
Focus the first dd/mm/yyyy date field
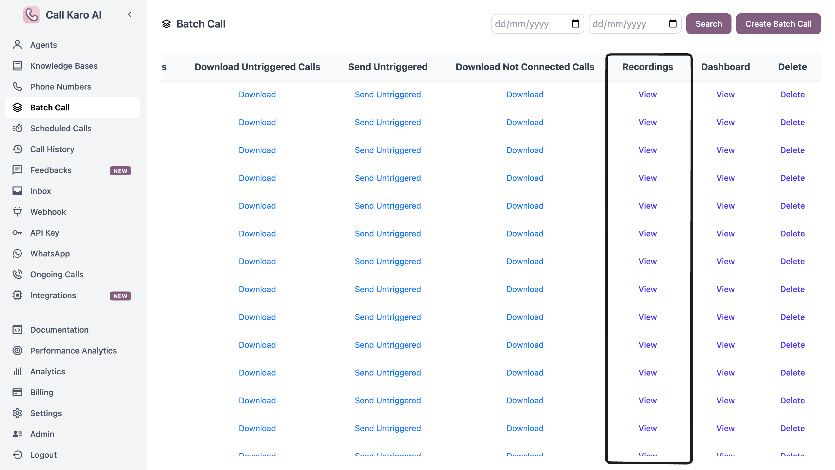click(538, 24)
